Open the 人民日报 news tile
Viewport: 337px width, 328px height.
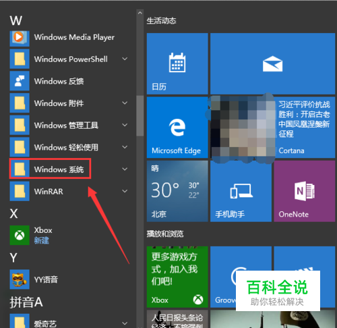[177, 319]
